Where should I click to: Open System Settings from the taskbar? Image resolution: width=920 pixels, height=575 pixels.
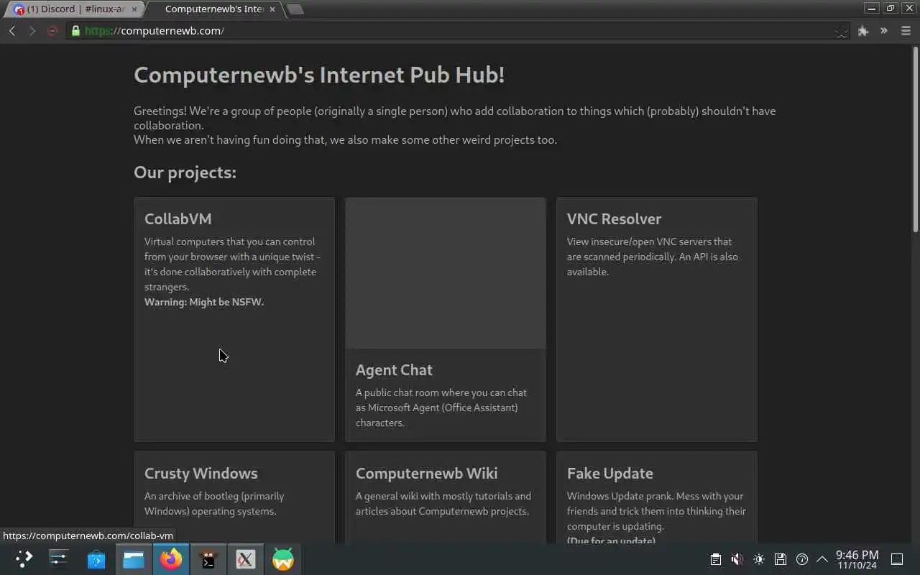58,558
